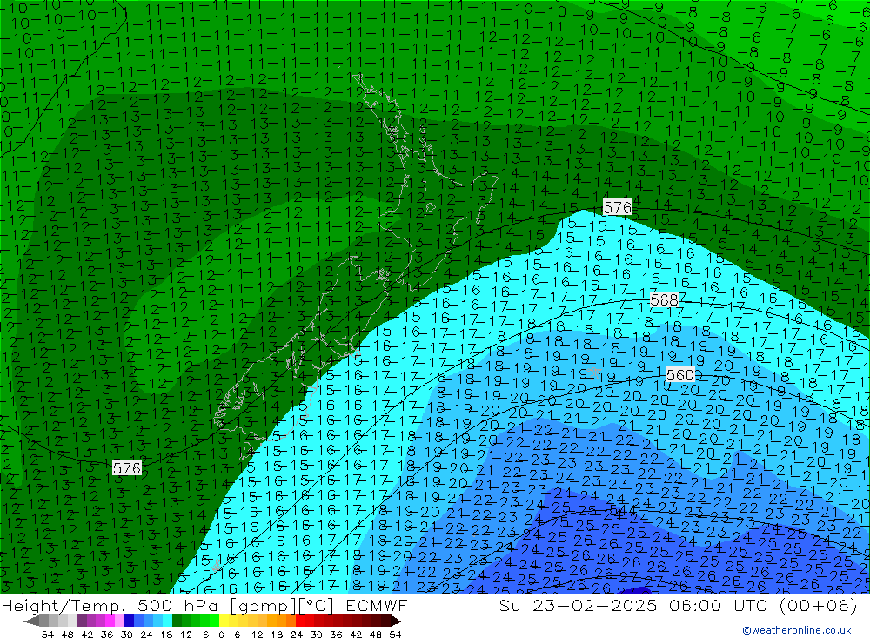Click the date '23-02-2025' in the caption

click(x=595, y=605)
